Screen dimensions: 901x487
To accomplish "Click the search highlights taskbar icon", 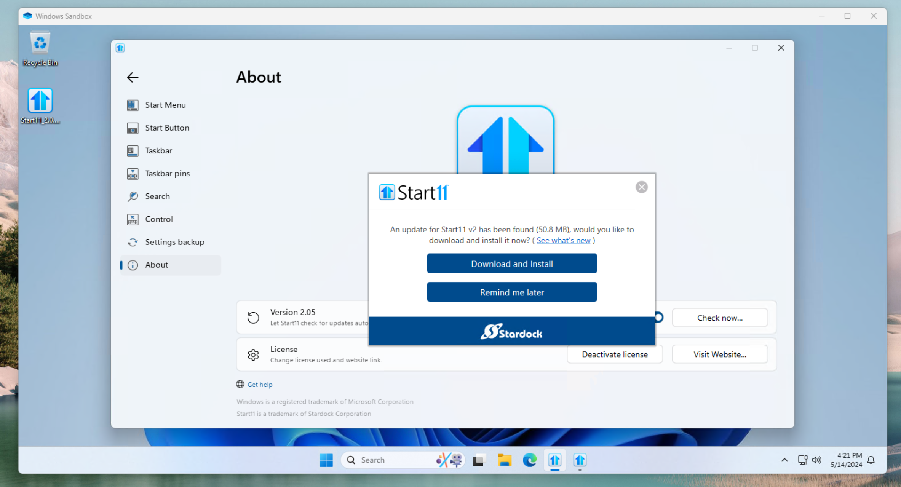I will click(449, 460).
